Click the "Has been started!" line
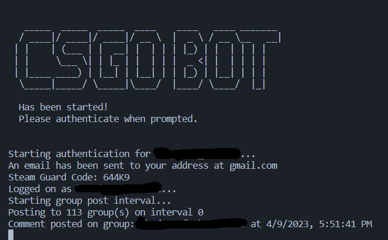The height and width of the screenshot is (240, 388). (63, 107)
